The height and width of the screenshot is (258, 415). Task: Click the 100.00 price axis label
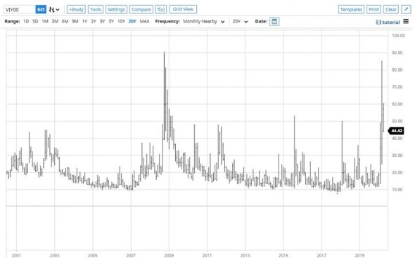point(398,35)
